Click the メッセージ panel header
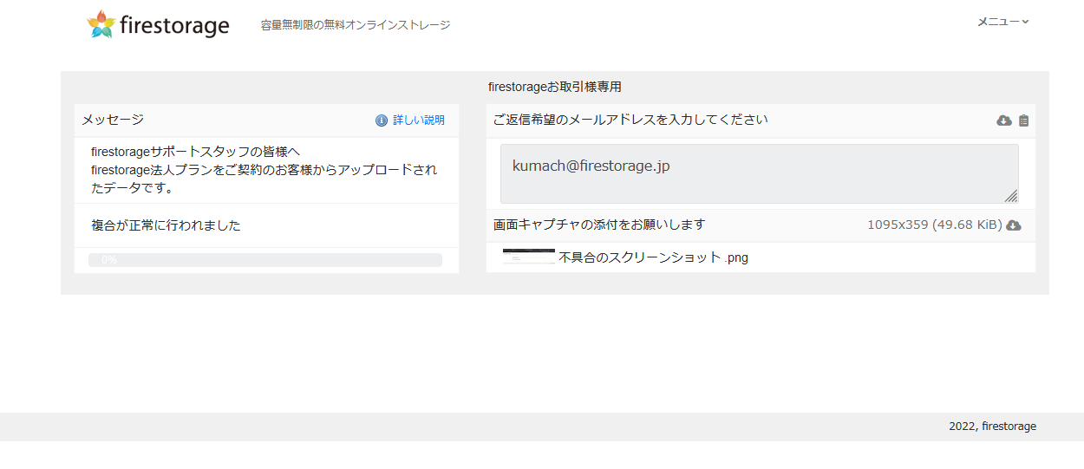 267,121
